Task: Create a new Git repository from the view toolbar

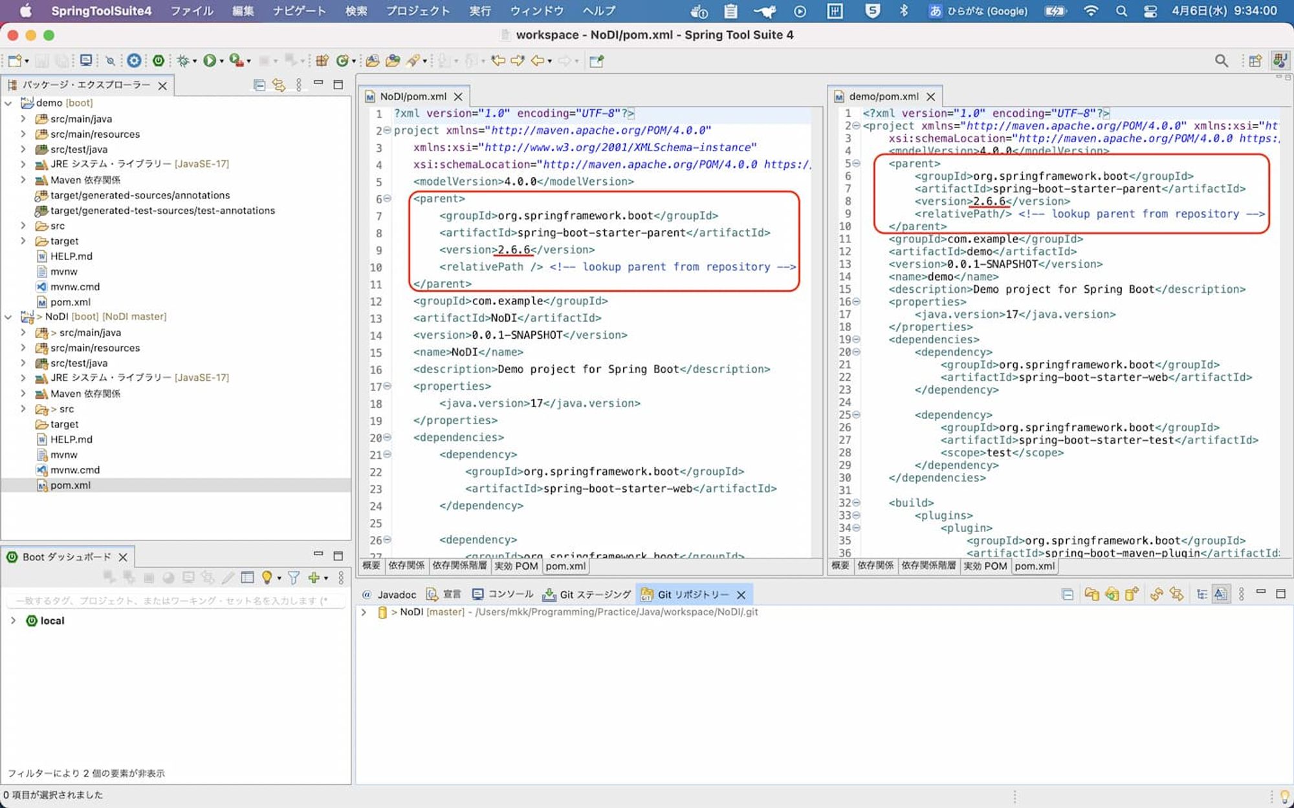Action: click(x=1130, y=593)
